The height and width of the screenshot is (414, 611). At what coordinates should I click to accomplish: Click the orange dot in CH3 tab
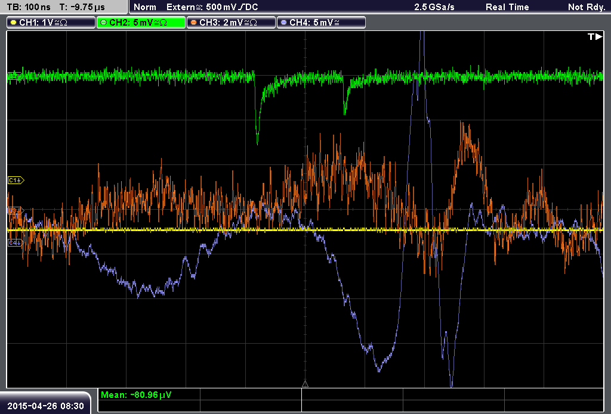(193, 23)
